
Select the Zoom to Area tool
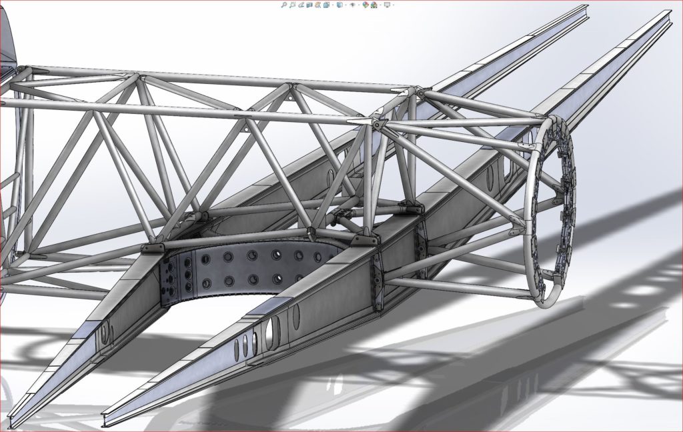click(293, 5)
